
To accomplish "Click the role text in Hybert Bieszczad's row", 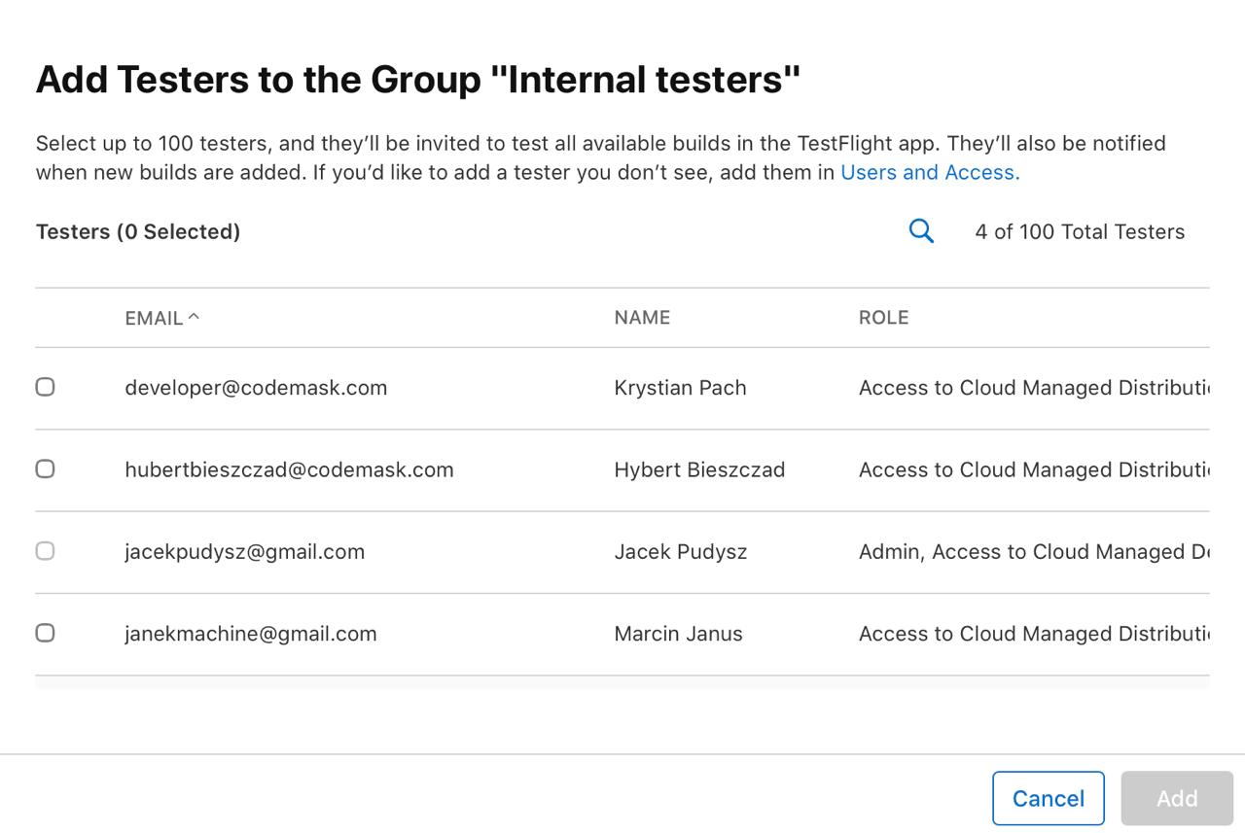I will pyautogui.click(x=1034, y=469).
